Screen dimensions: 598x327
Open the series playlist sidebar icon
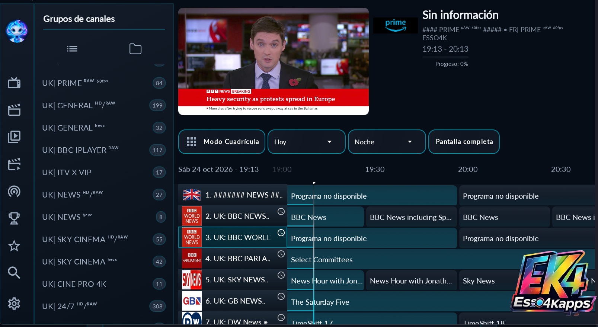(x=14, y=137)
